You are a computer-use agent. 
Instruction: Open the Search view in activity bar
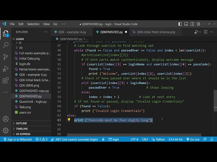coord(5,45)
